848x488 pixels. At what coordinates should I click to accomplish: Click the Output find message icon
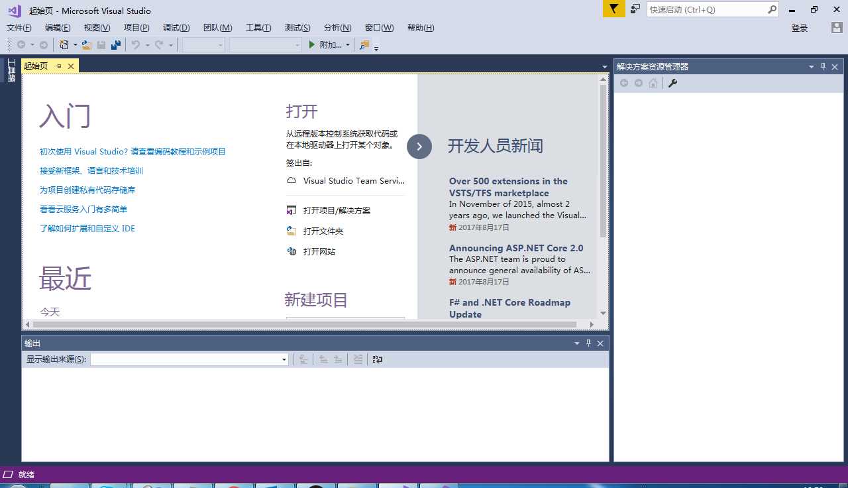303,359
